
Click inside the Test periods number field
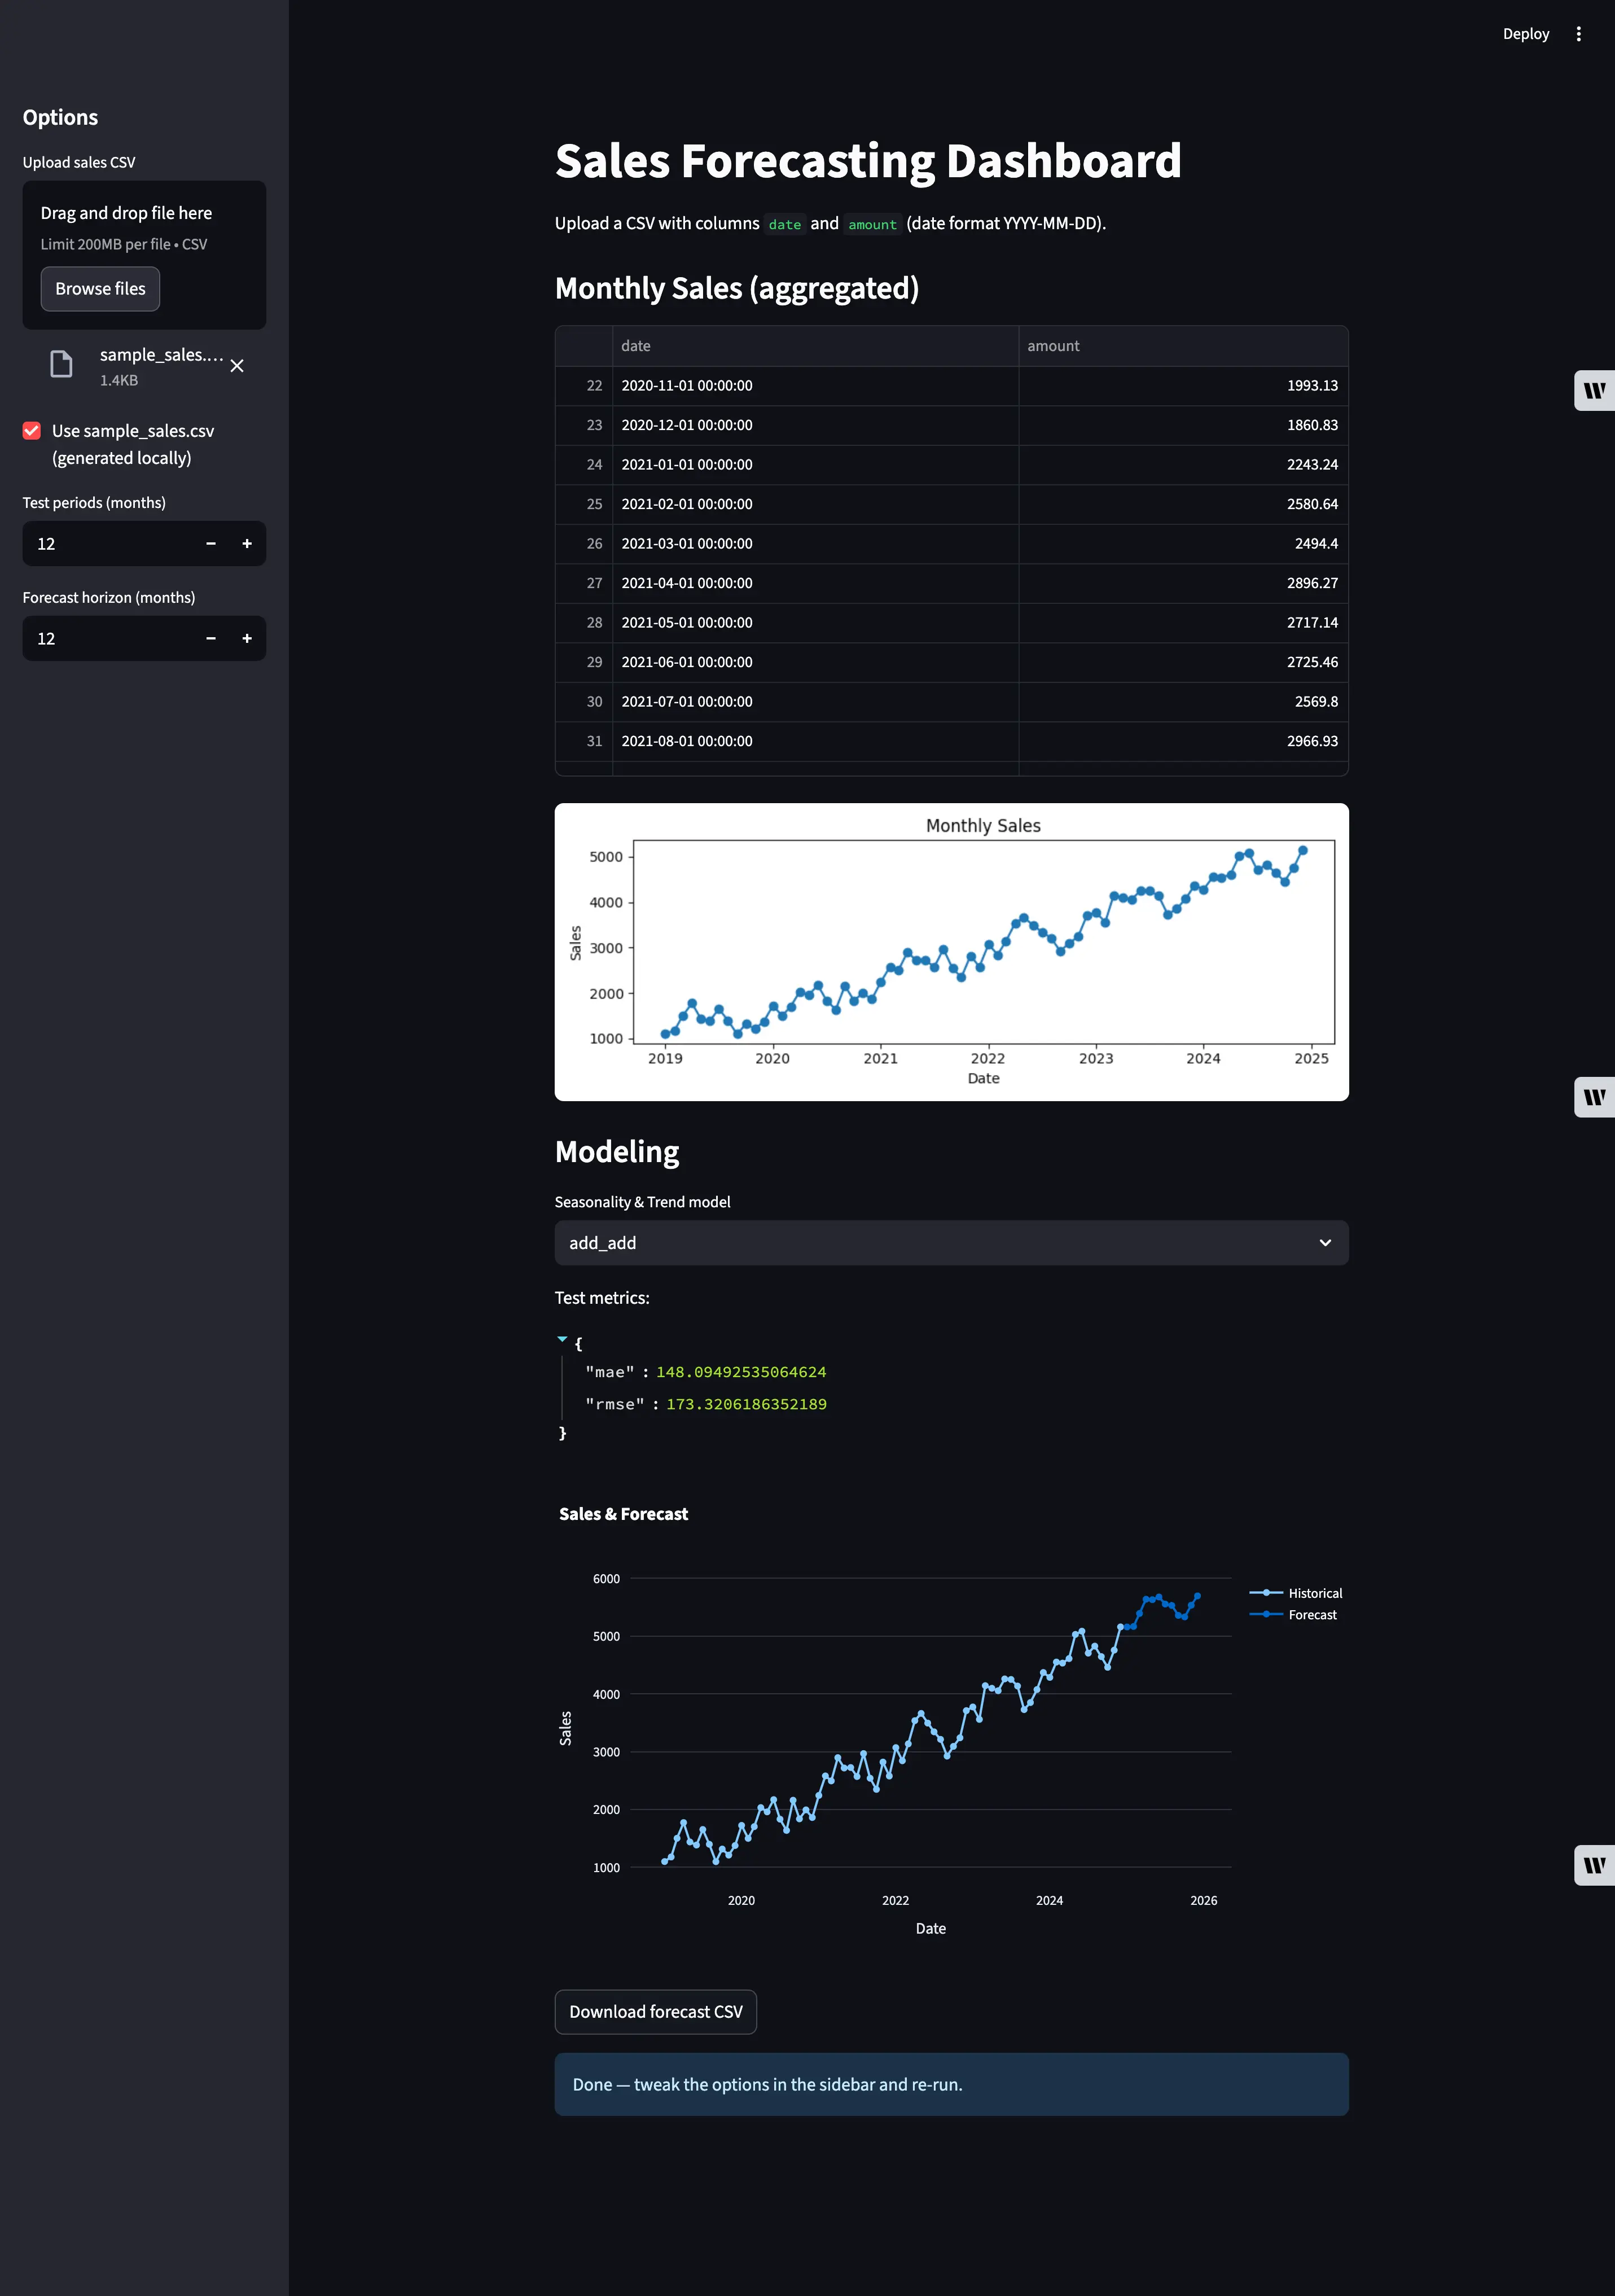[x=110, y=543]
